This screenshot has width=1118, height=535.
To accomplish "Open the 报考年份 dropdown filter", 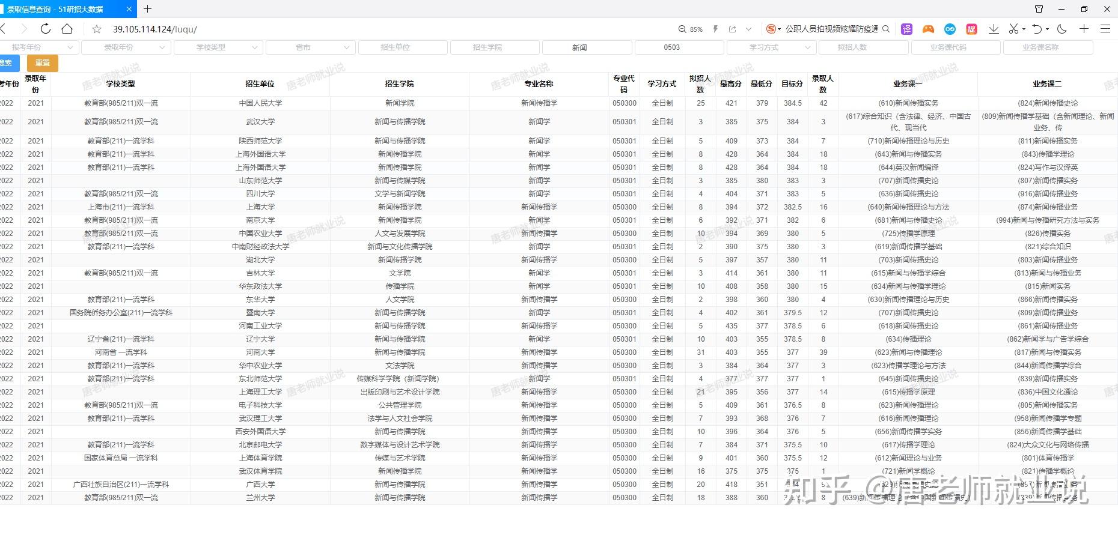I will pyautogui.click(x=39, y=47).
